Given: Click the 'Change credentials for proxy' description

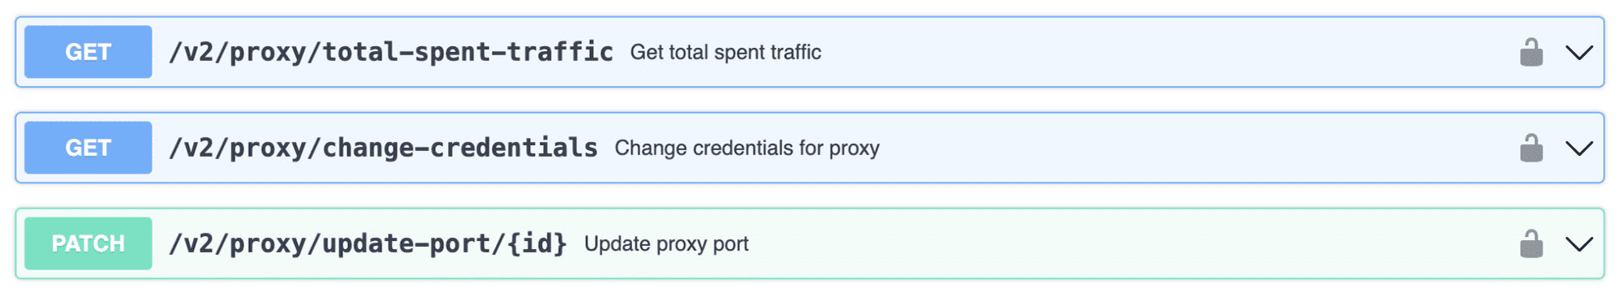Looking at the screenshot, I should (x=747, y=148).
